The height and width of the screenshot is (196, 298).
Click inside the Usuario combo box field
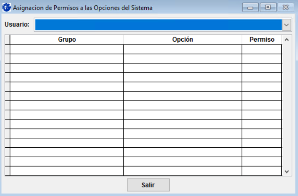(158, 25)
